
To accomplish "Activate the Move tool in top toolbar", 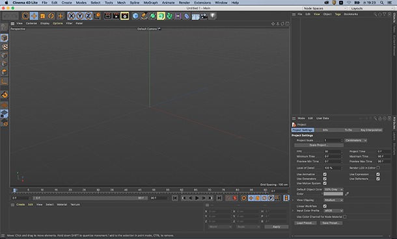I will coord(34,16).
